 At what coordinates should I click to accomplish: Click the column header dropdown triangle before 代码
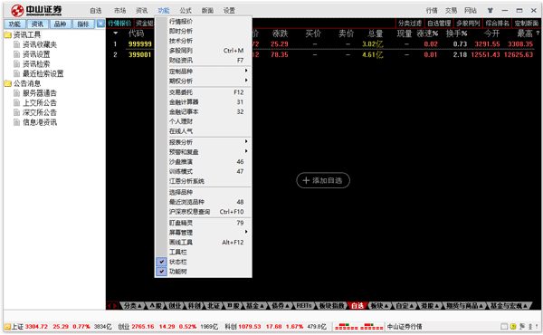click(116, 33)
